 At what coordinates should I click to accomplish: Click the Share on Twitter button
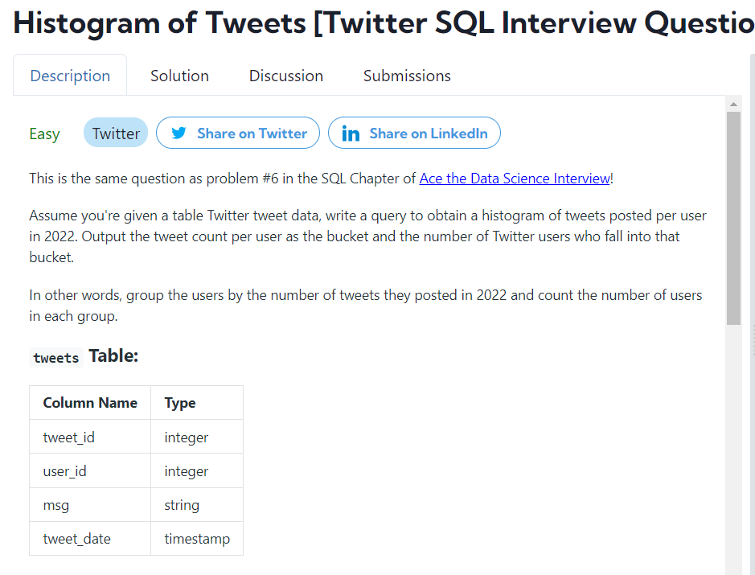pyautogui.click(x=238, y=133)
